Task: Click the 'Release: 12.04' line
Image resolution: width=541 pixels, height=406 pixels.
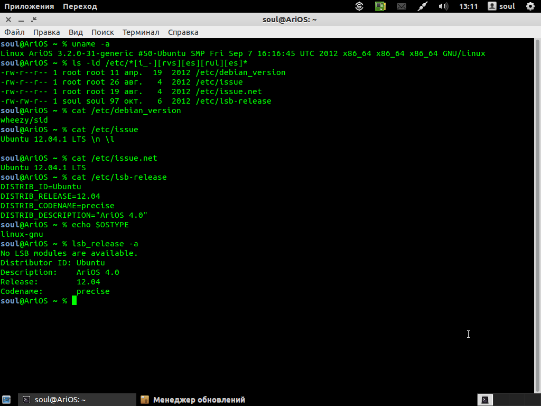Action: pos(50,282)
